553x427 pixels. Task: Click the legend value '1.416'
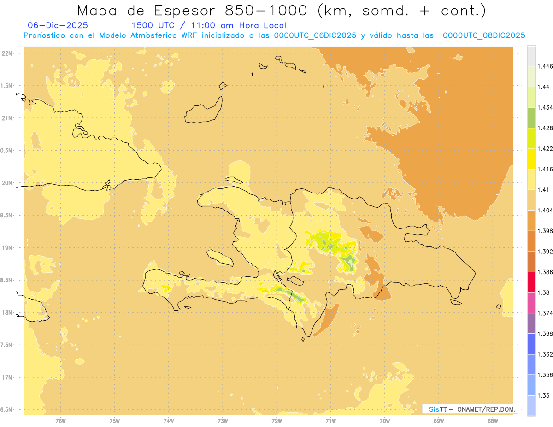(x=546, y=169)
